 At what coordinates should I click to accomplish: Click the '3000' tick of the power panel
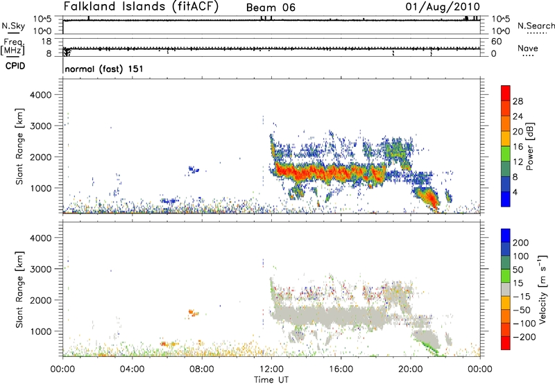coord(41,126)
